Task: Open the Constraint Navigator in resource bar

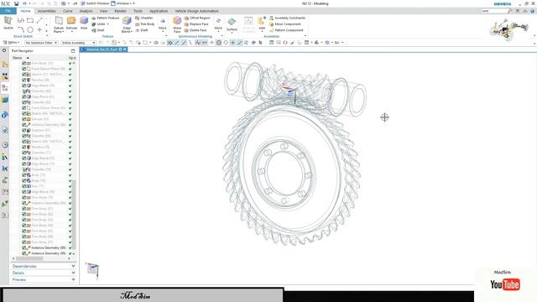Action: point(5,76)
